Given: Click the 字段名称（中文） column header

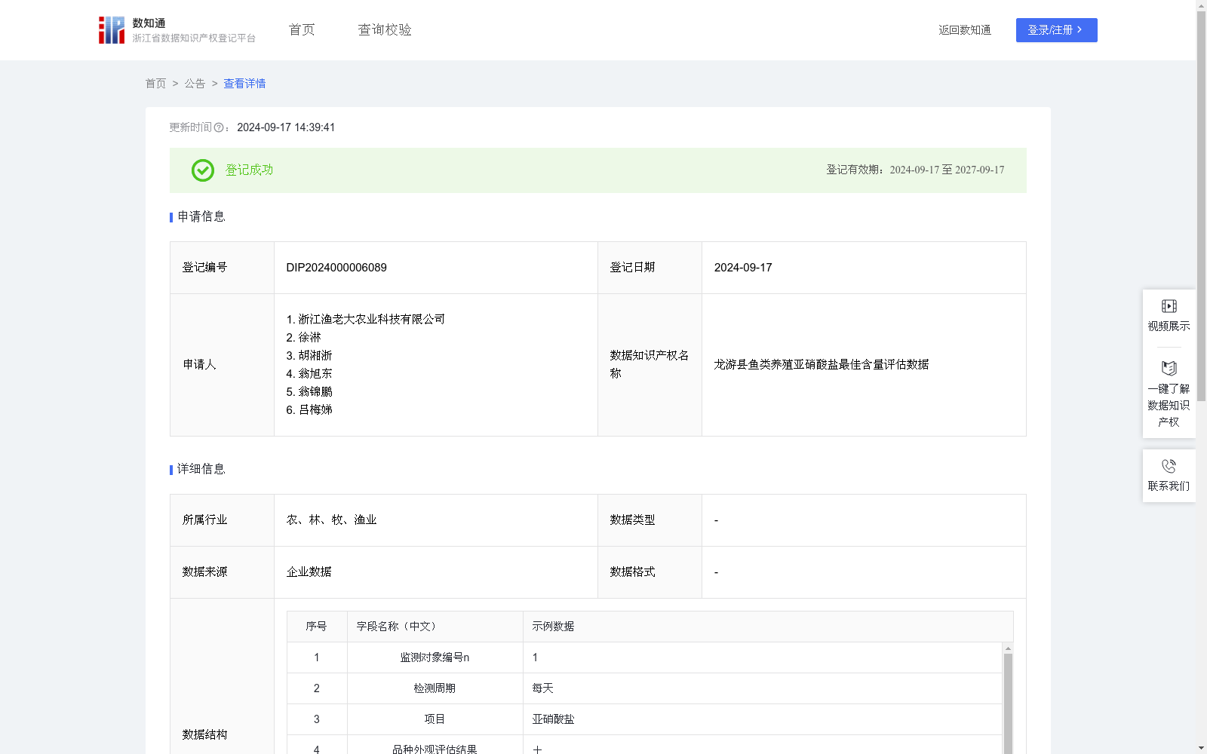Looking at the screenshot, I should tap(435, 627).
